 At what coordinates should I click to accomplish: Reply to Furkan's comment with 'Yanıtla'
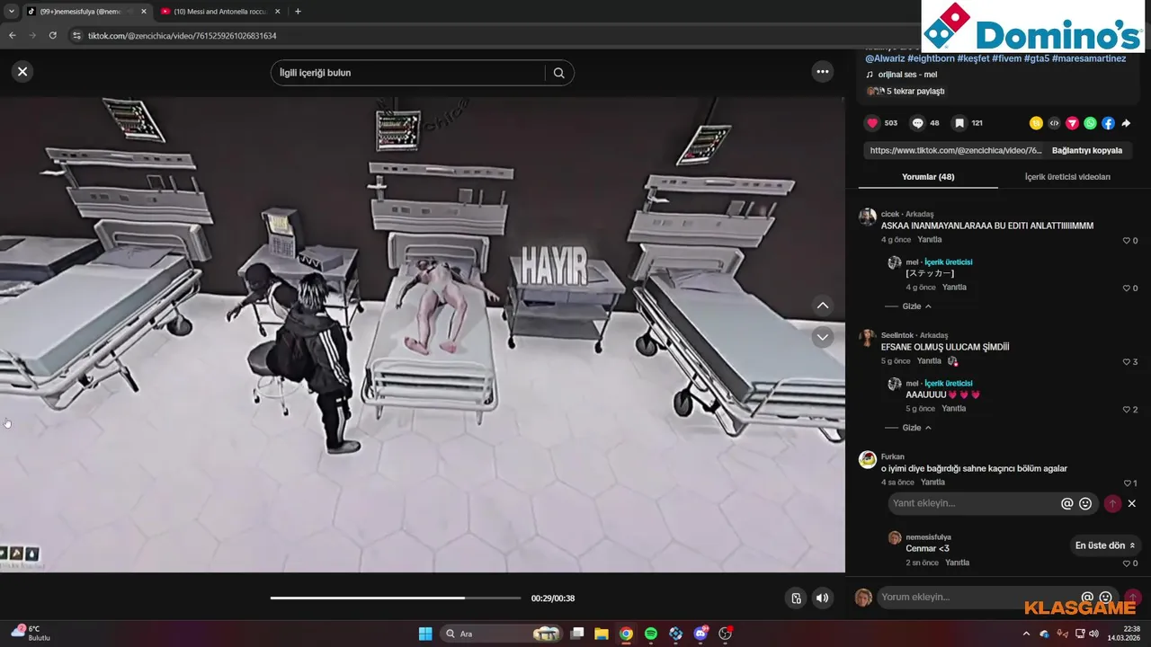pos(933,483)
